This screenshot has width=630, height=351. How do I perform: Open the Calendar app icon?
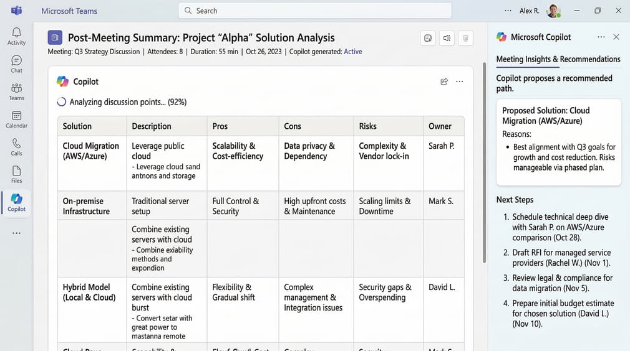coord(16,119)
